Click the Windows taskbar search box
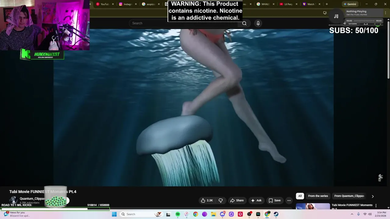 point(141,214)
